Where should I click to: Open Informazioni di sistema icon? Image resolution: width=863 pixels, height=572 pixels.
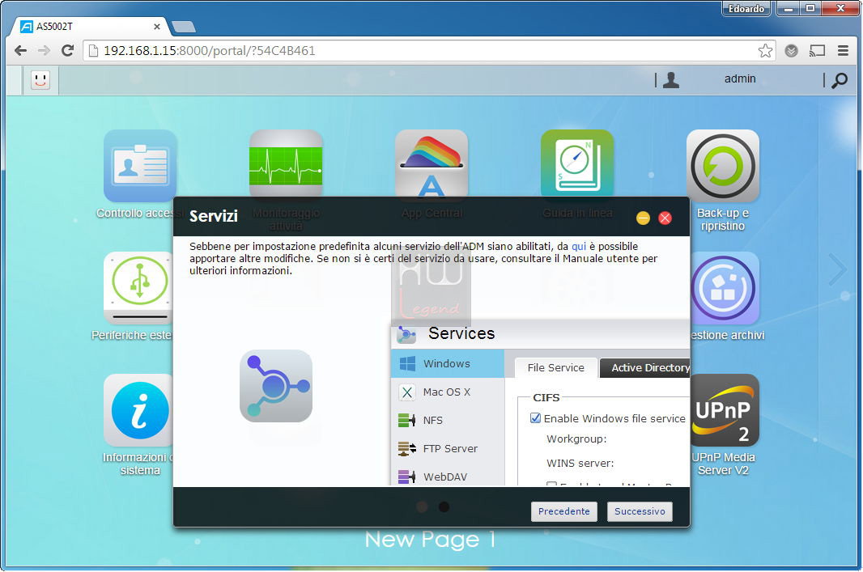138,410
